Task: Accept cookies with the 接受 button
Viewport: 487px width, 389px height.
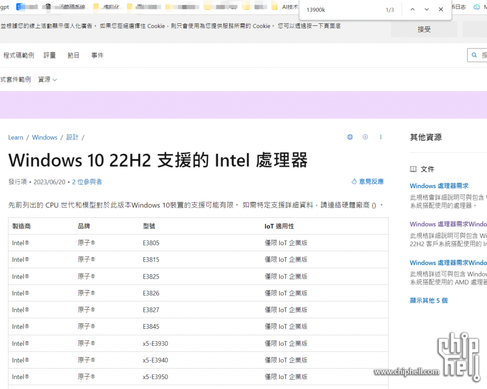Action: [424, 29]
